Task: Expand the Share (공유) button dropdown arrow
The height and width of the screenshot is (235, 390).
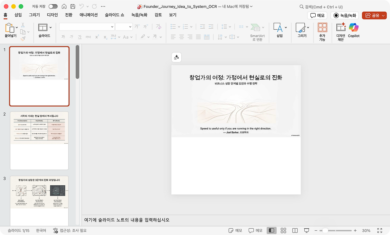Action: (x=384, y=16)
